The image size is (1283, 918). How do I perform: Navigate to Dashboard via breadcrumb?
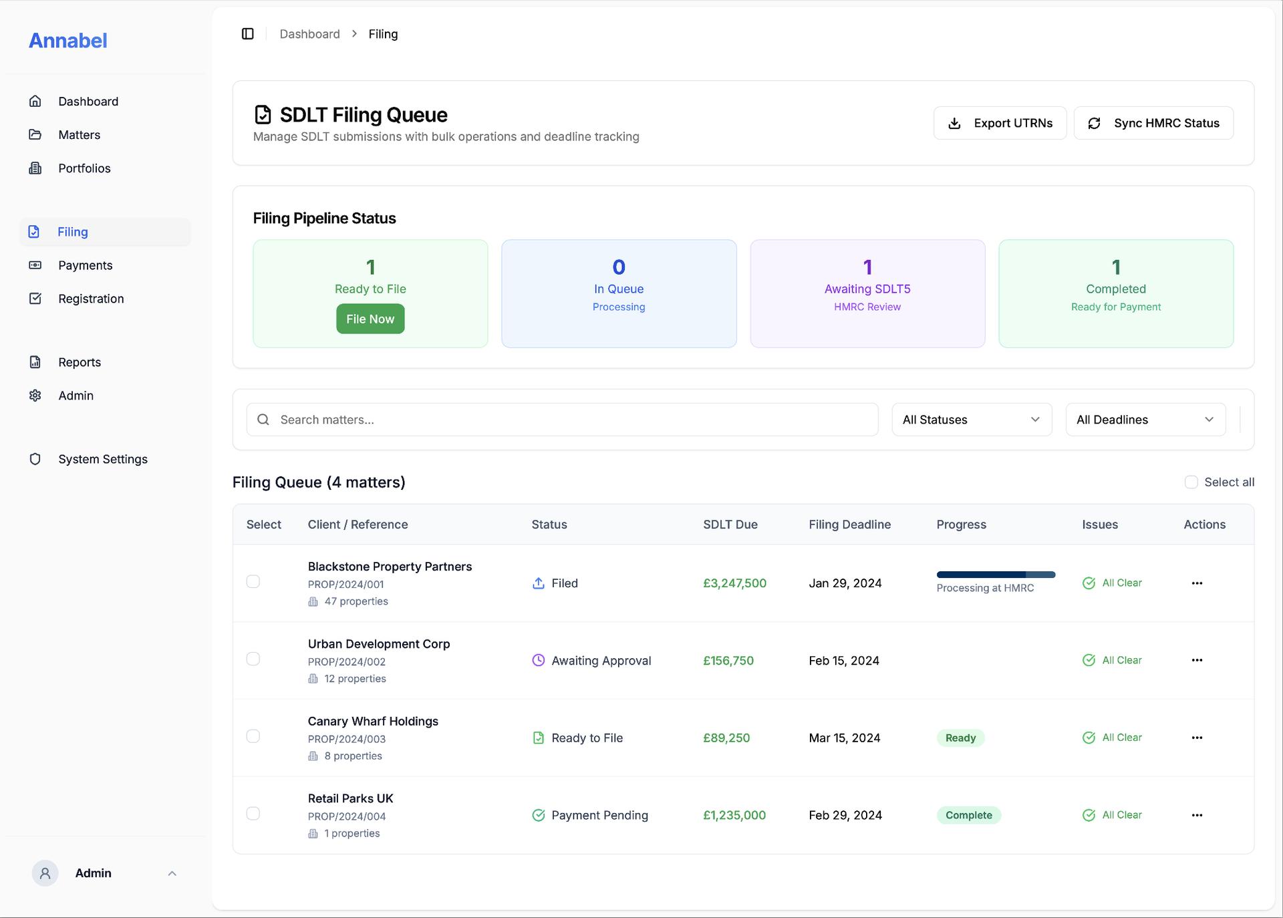[x=309, y=33]
